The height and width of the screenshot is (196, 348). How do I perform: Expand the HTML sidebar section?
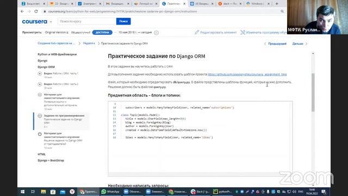coord(41,154)
